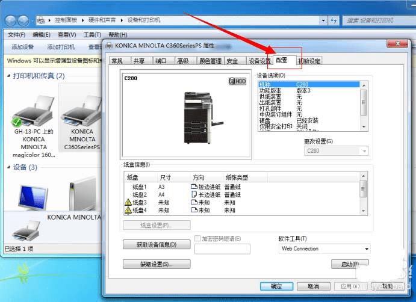Click the 纸盒设置(P) button
The width and height of the screenshot is (416, 302).
[157, 226]
